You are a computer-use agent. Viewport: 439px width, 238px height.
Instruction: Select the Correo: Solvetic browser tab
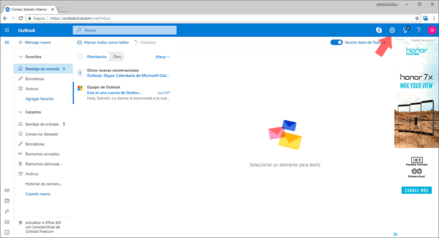[x=29, y=9]
